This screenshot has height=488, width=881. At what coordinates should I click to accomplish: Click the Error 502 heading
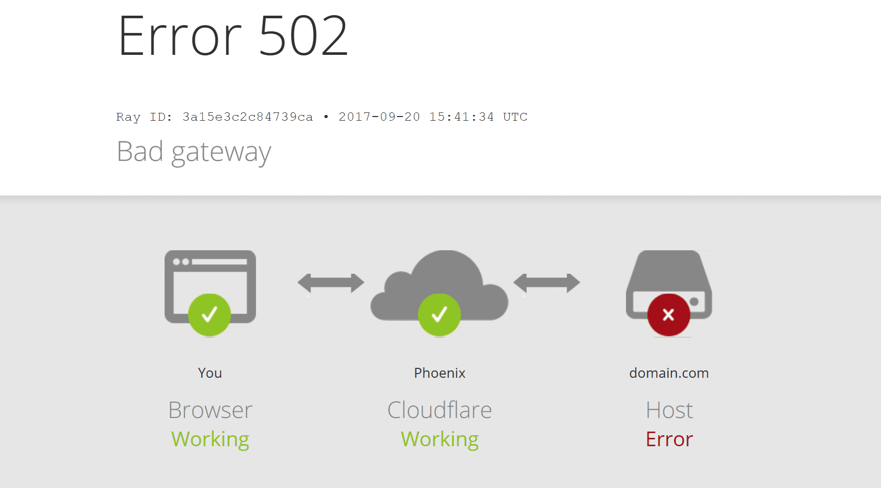click(233, 36)
